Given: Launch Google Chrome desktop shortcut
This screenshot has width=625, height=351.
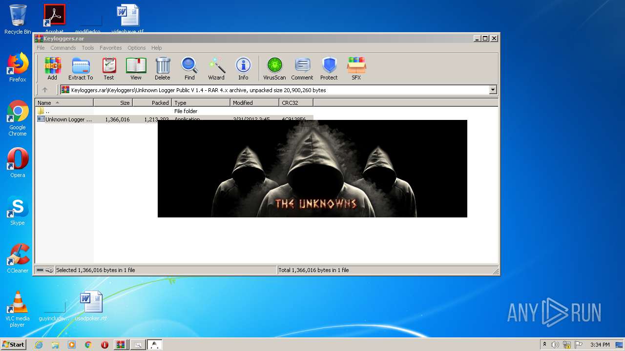Looking at the screenshot, I should pos(18,118).
